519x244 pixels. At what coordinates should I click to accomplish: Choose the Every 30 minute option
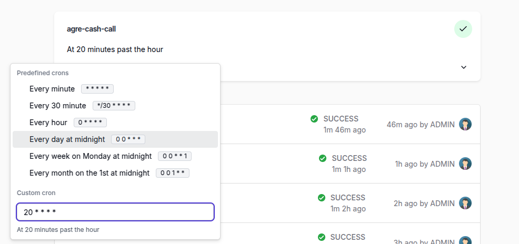pyautogui.click(x=115, y=106)
